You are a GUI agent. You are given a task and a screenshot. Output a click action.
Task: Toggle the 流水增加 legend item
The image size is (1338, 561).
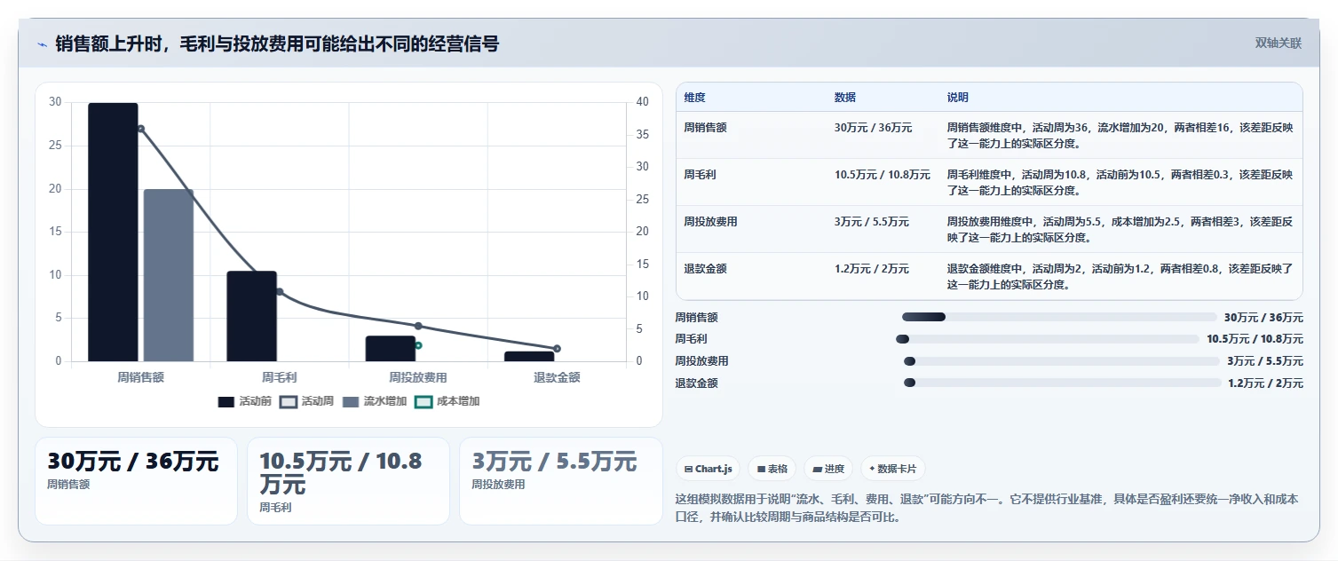[374, 402]
